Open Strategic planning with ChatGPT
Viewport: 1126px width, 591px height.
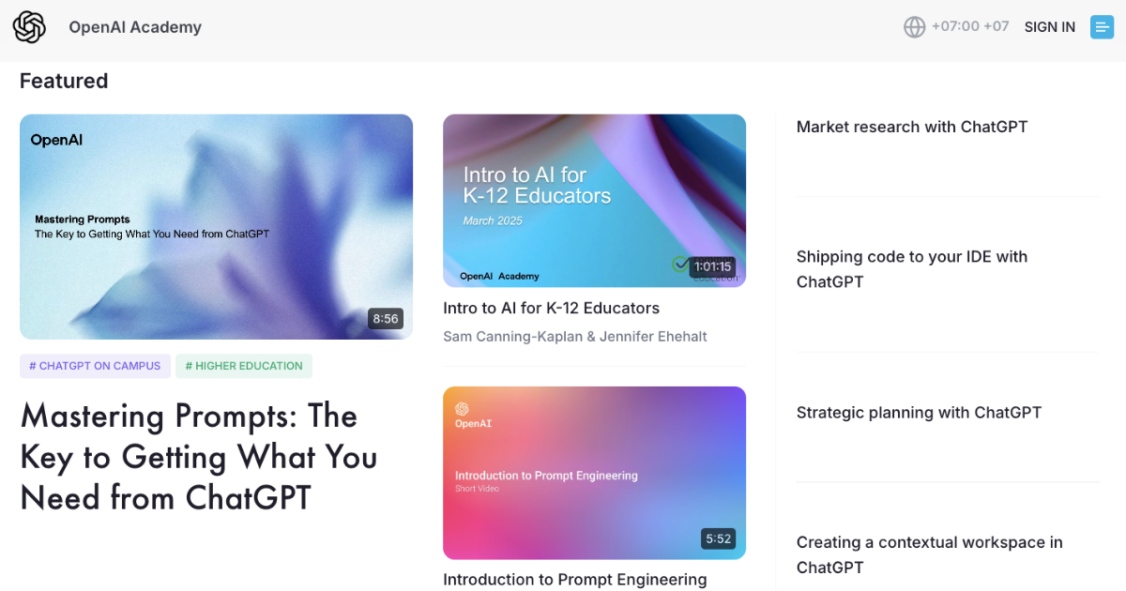pos(919,413)
